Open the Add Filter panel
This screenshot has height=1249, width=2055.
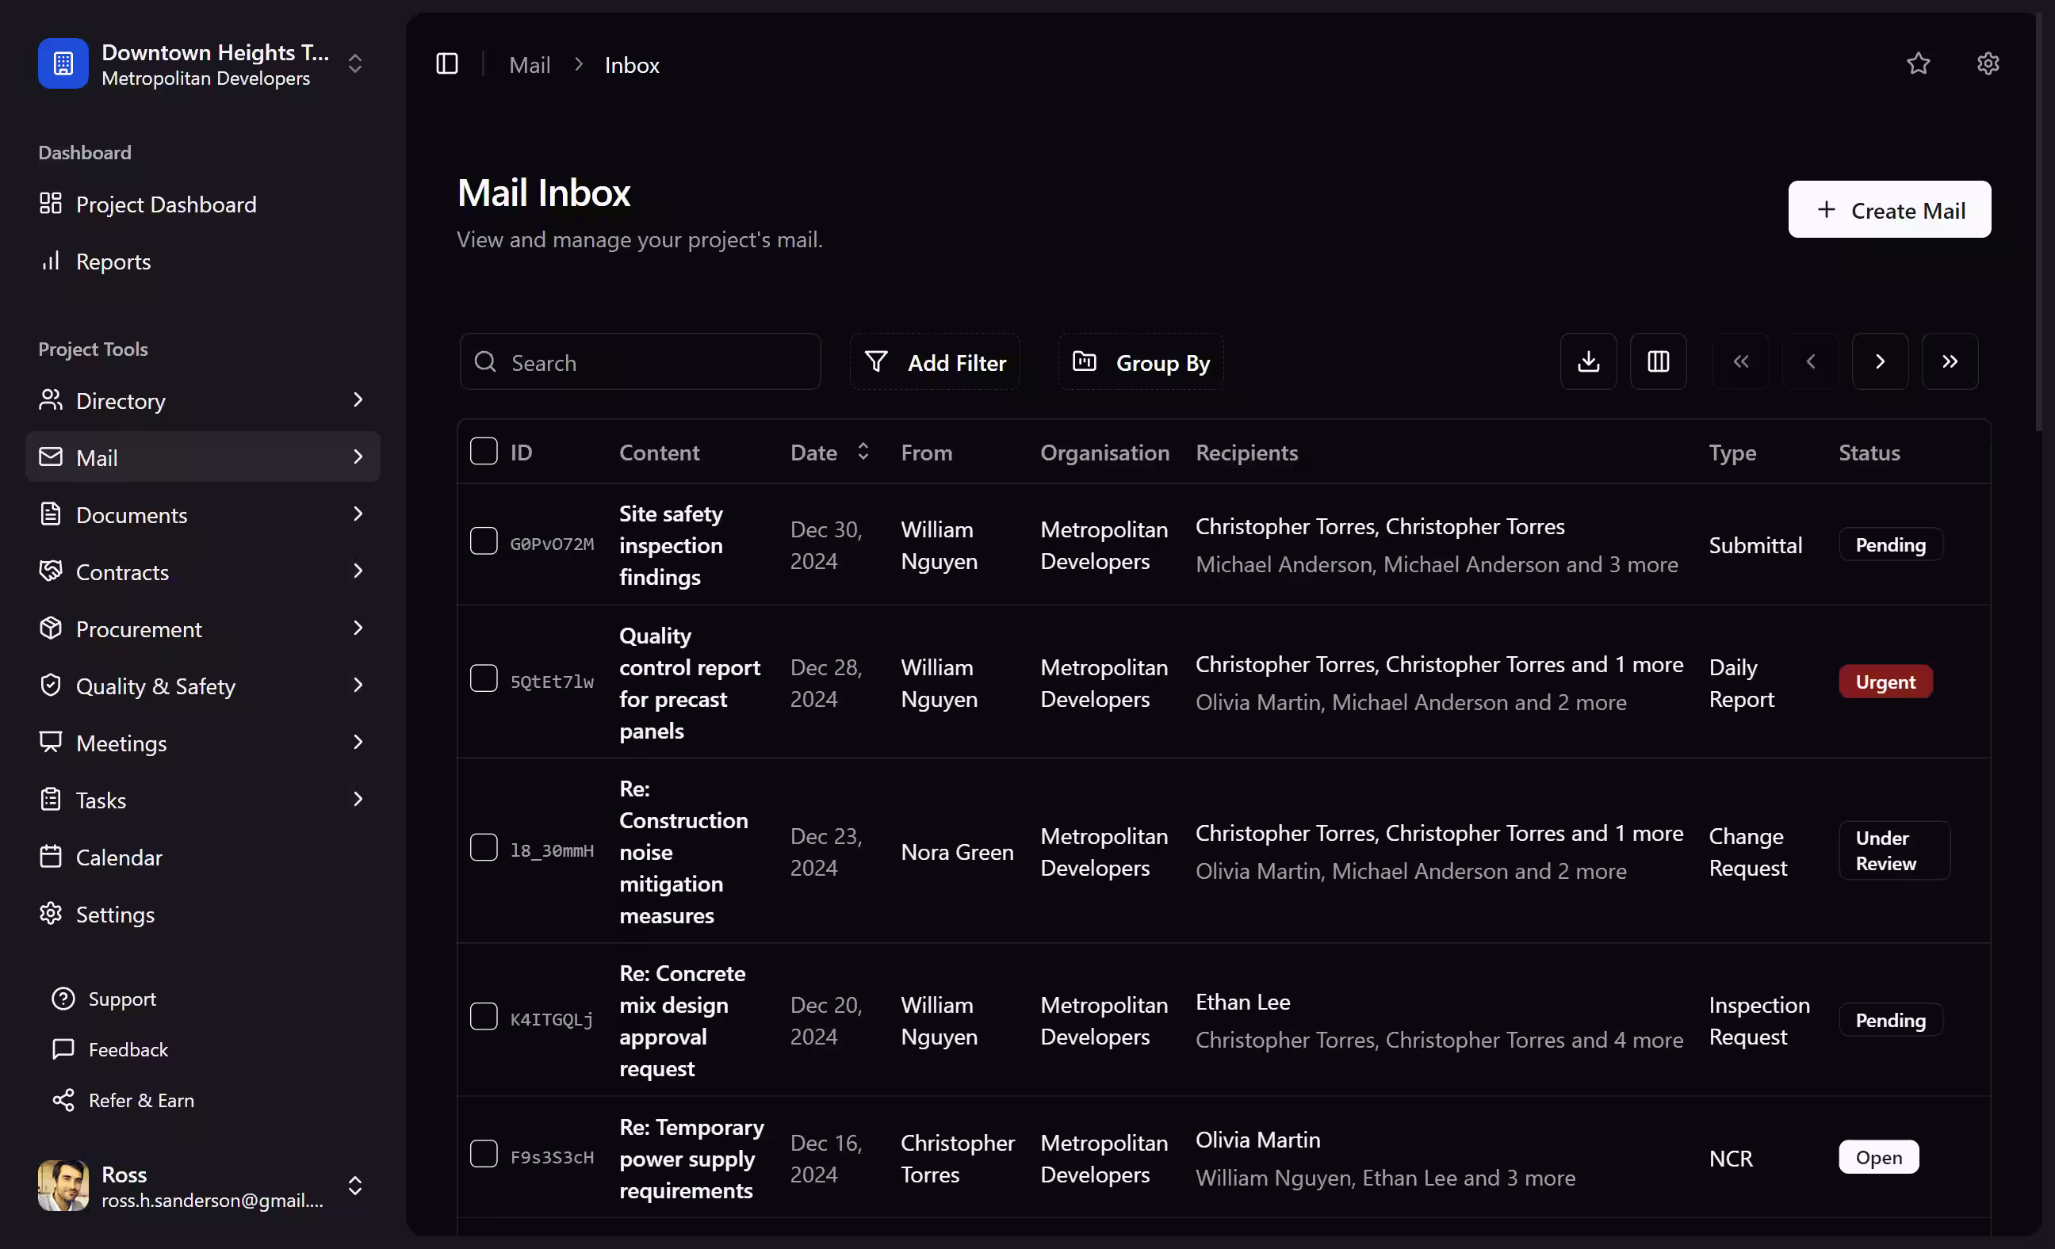[x=934, y=362]
